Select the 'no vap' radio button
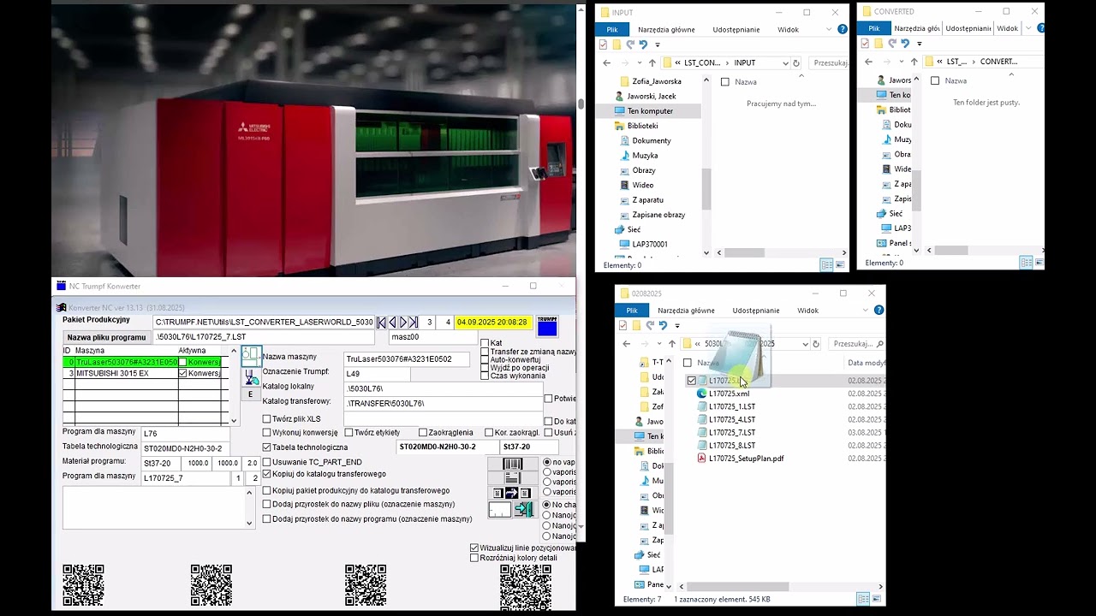 547,462
